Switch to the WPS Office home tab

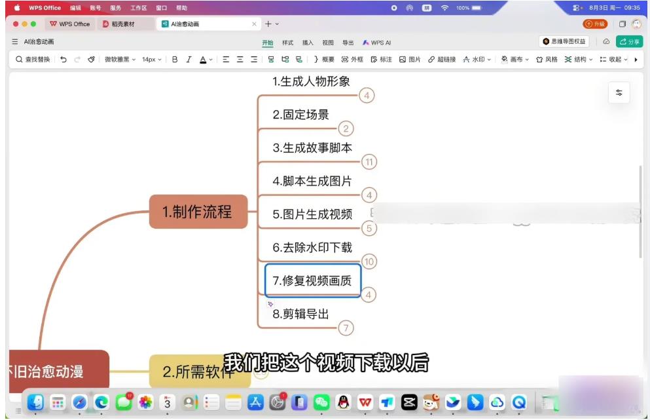[x=69, y=24]
